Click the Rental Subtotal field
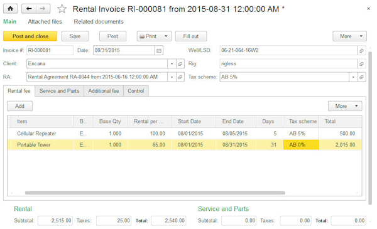The image size is (377, 229). click(x=55, y=221)
